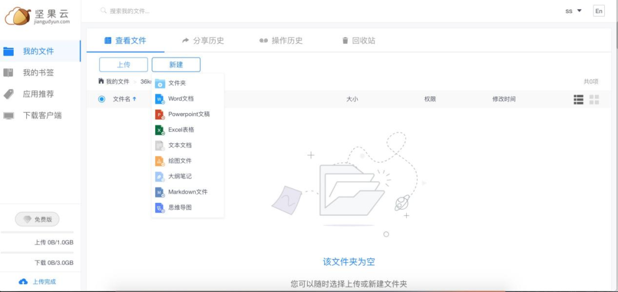The width and height of the screenshot is (618, 292).
Task: Click the Excel icon in menu
Action: coord(160,130)
